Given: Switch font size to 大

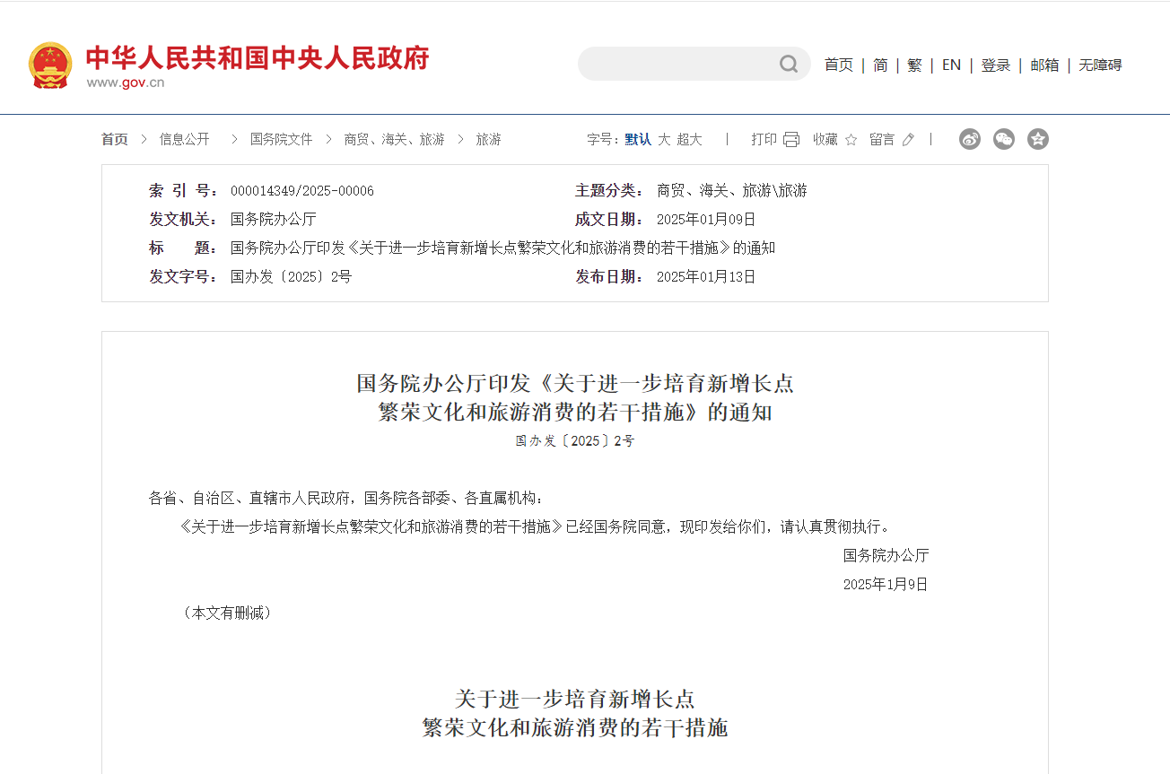Looking at the screenshot, I should [664, 139].
